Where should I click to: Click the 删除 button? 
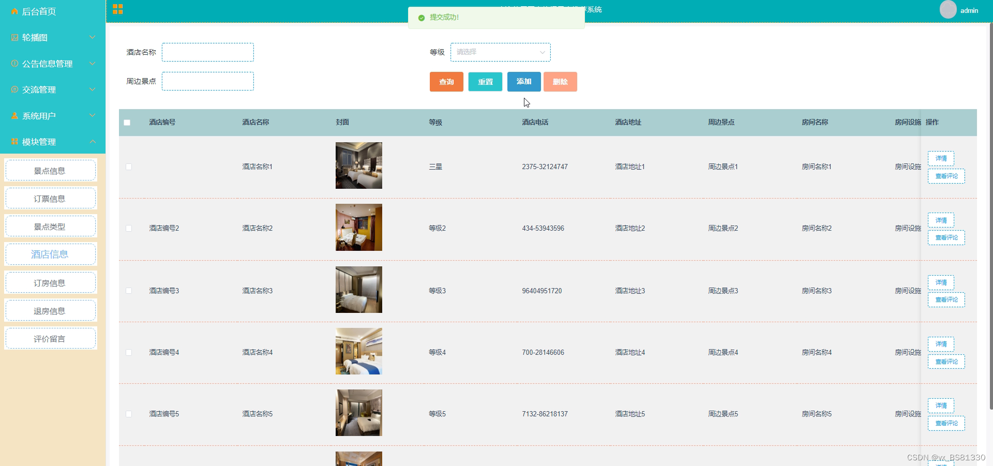pos(560,82)
